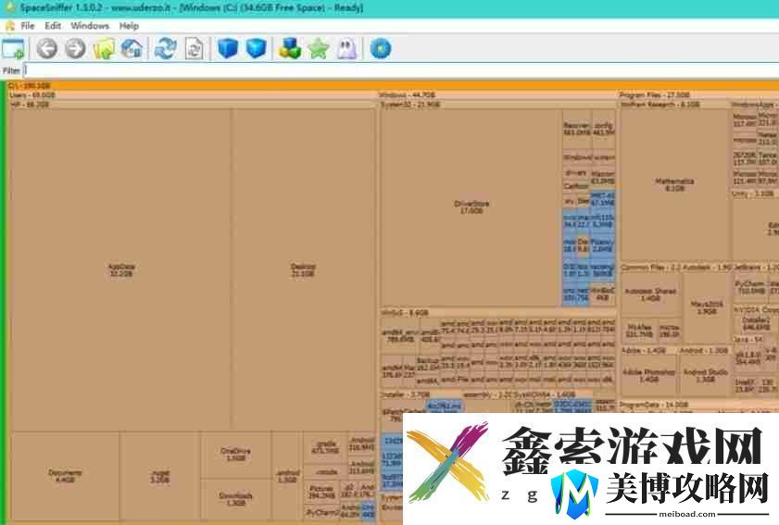This screenshot has width=779, height=525.
Task: Select the AppData 32.2GB block
Action: 120,270
